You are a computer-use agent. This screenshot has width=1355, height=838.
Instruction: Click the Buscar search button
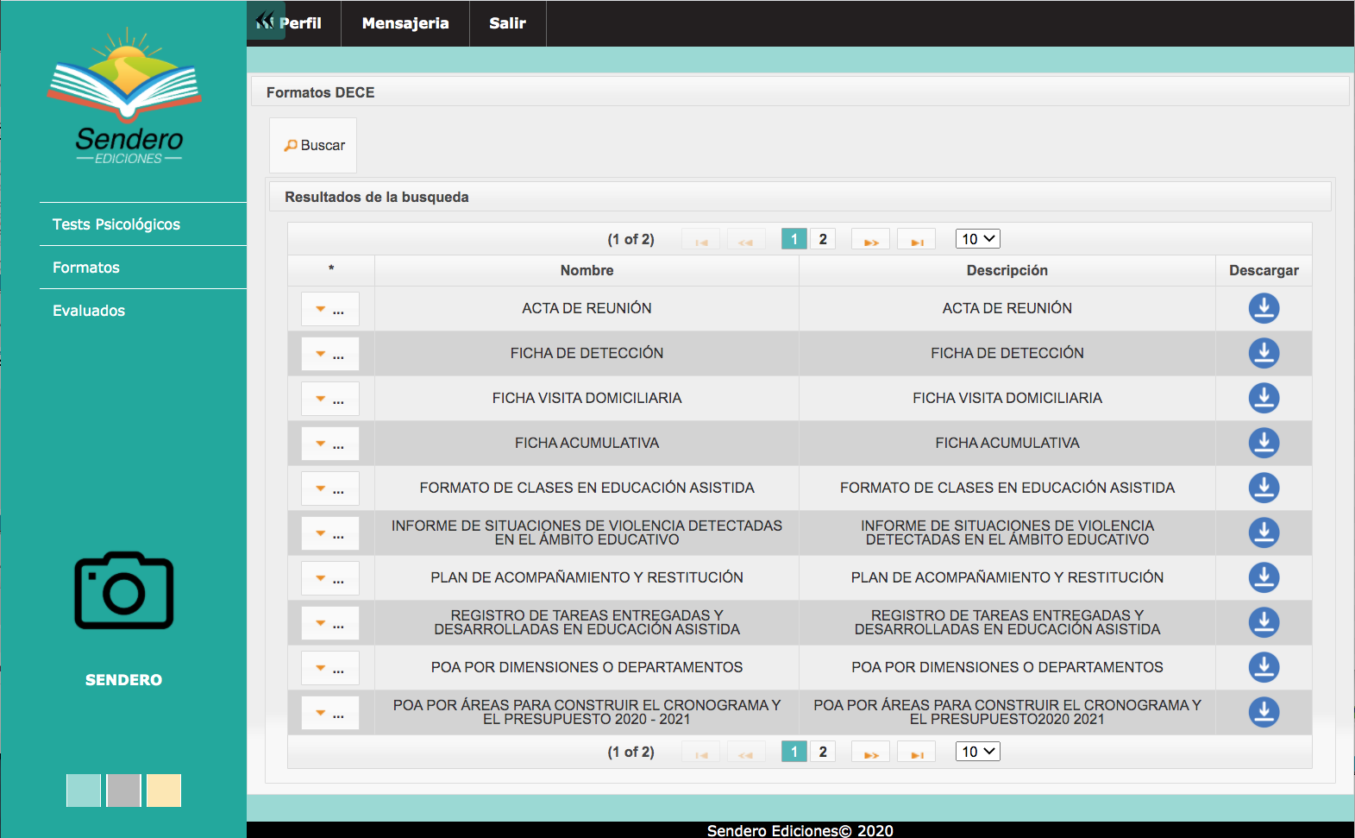click(314, 146)
